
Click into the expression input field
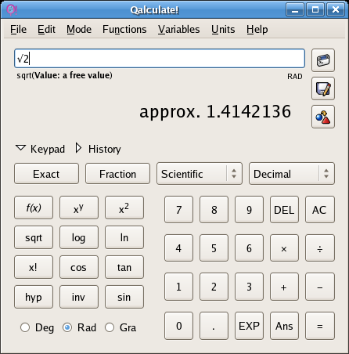(160, 59)
